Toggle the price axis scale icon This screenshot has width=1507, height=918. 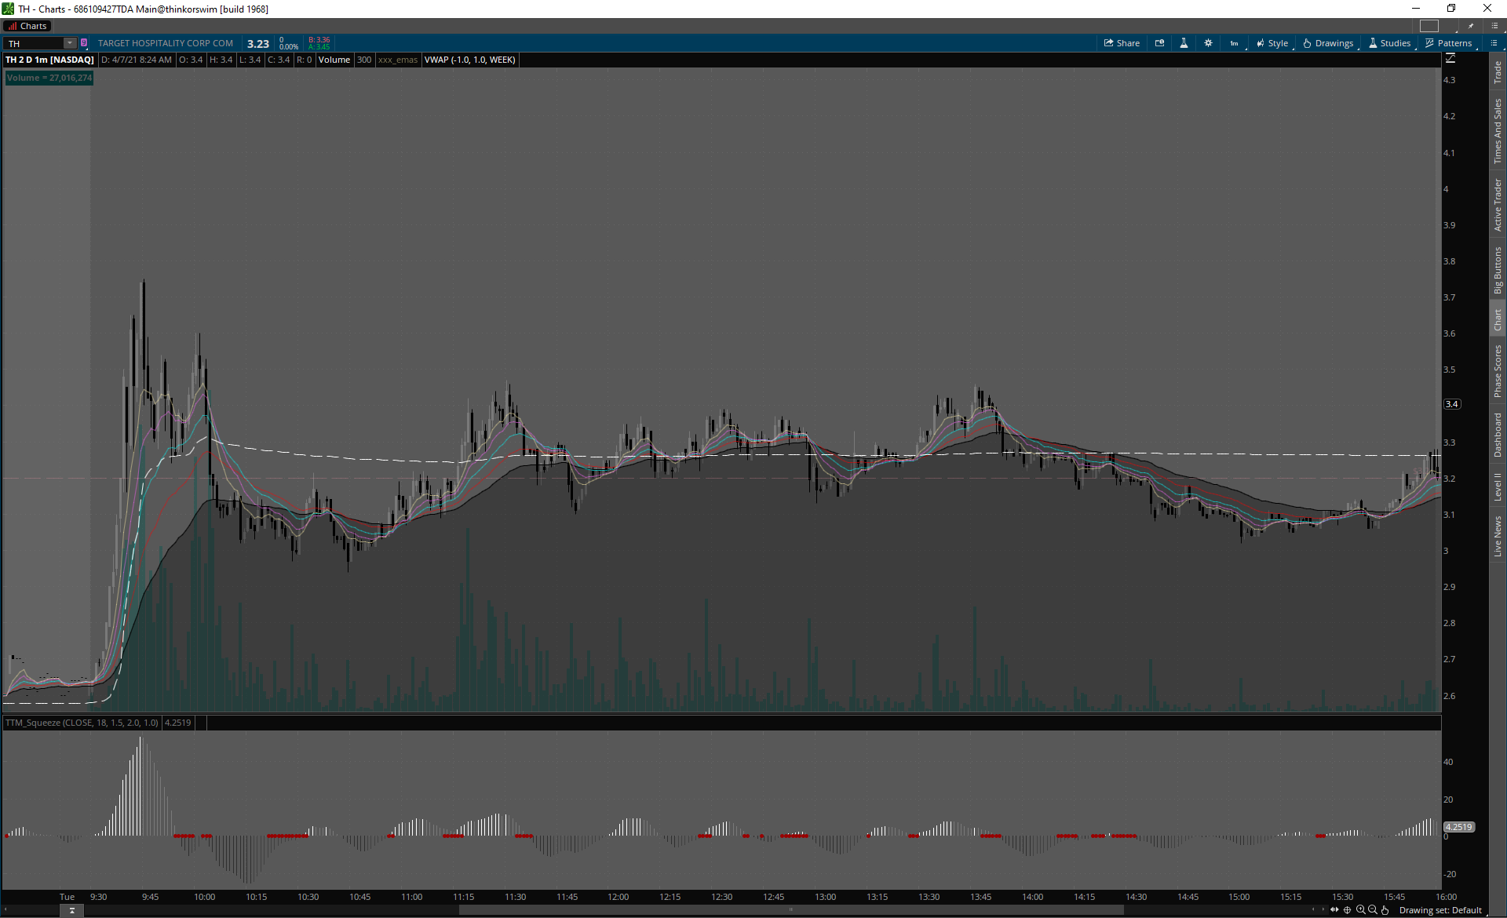(1450, 59)
